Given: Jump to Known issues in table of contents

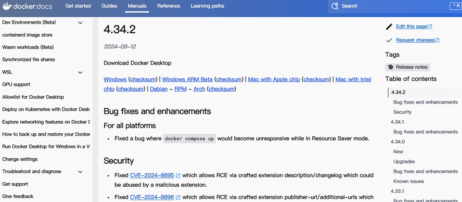Looking at the screenshot, I should (409, 181).
